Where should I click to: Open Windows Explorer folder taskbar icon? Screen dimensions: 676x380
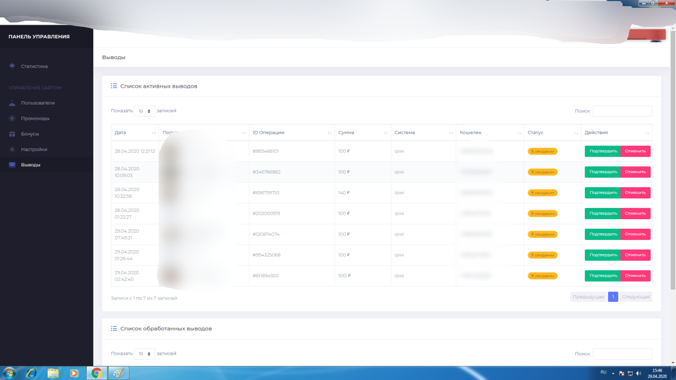(53, 373)
